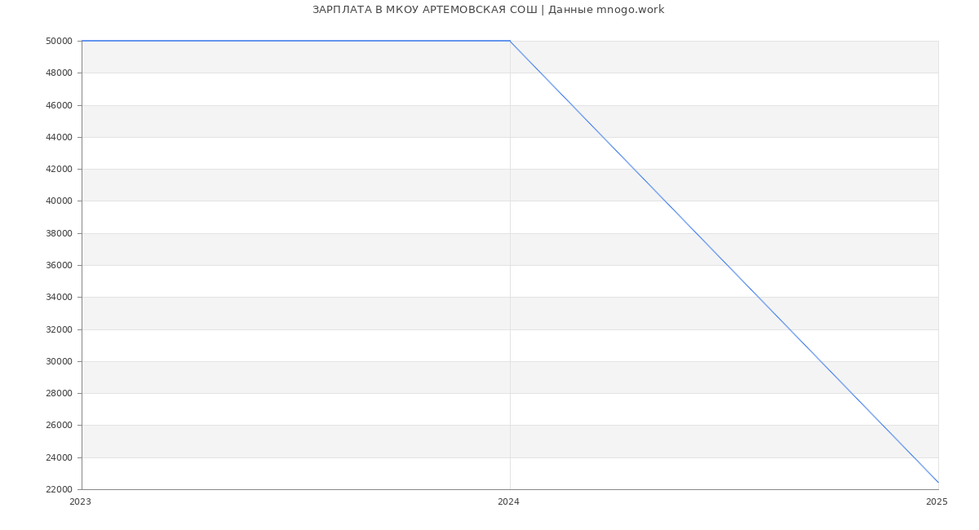Click the 30000 y-axis label
Image resolution: width=979 pixels, height=530 pixels.
[60, 361]
